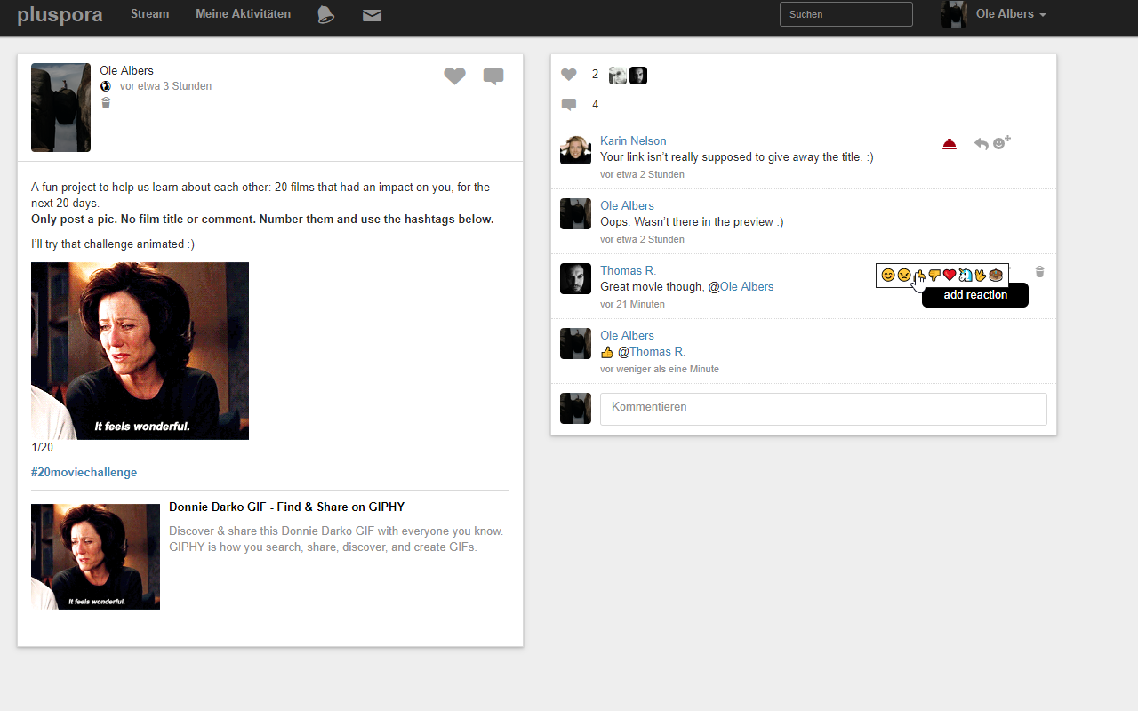Viewport: 1138px width, 711px height.
Task: Delete Thomas R.'s comment with trash icon
Action: (x=1040, y=271)
